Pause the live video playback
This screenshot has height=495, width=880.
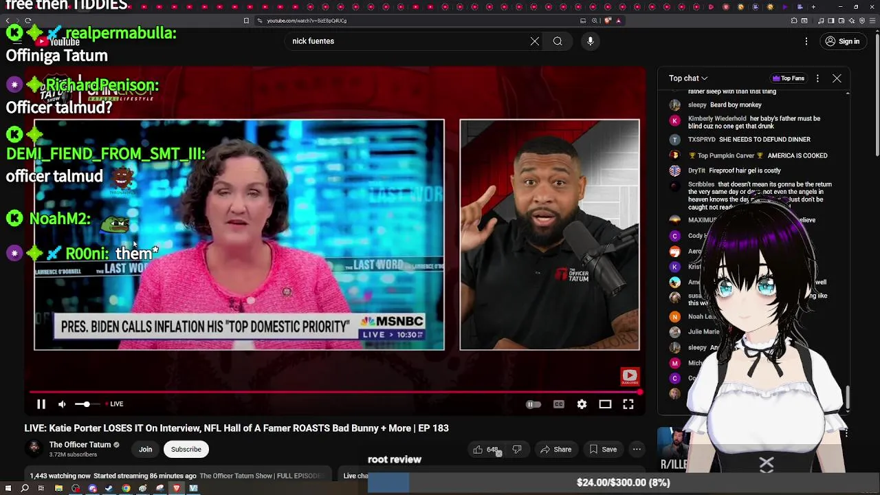(x=41, y=404)
